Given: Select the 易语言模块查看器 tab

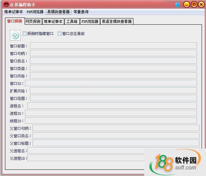Looking at the screenshot, I should point(116,21).
